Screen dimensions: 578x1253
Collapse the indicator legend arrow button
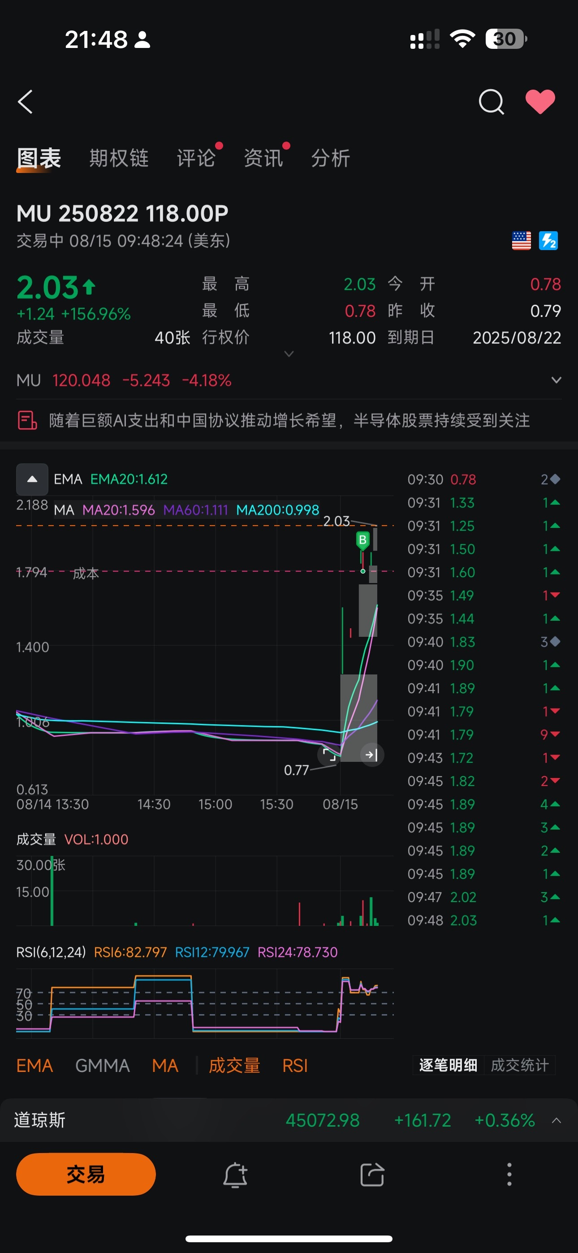coord(32,479)
